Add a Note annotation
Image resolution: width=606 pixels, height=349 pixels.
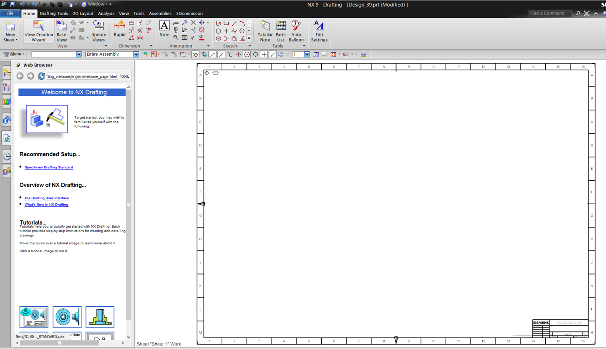(164, 28)
